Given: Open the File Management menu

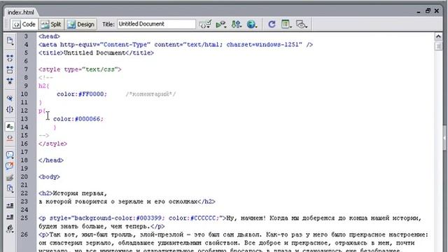Looking at the screenshot, I should tap(237, 24).
